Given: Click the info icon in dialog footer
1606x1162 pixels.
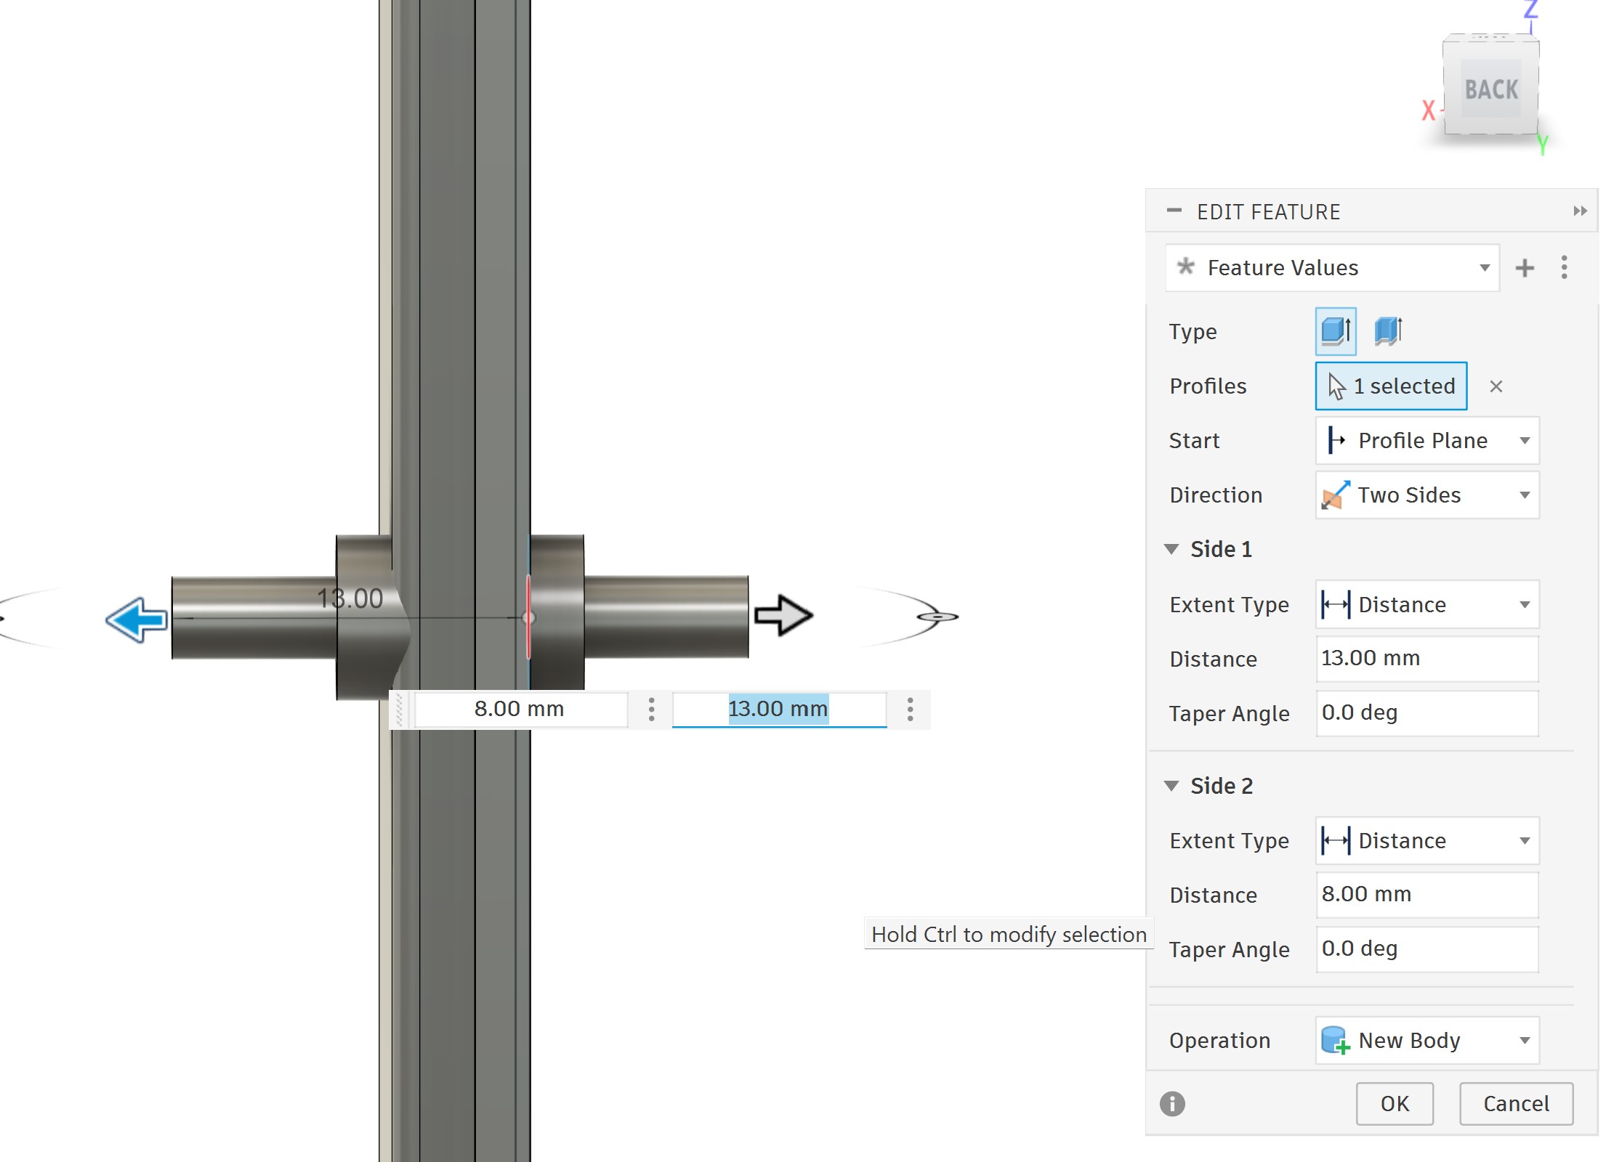Looking at the screenshot, I should pos(1171,1103).
